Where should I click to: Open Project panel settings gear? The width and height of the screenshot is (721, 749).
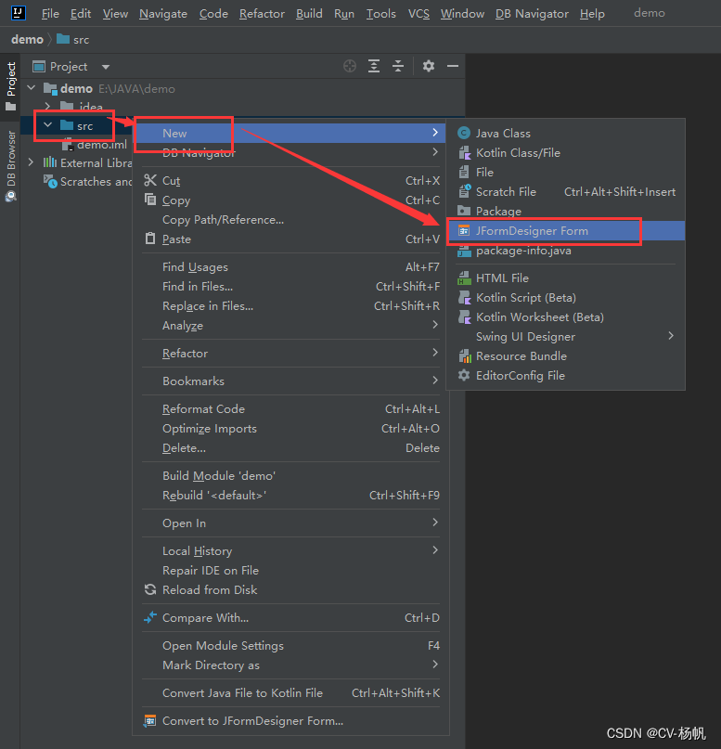(x=429, y=66)
